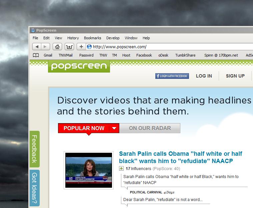Click the address bar URL field

click(x=169, y=47)
